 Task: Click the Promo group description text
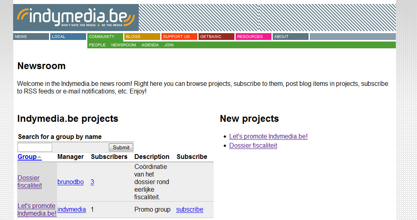point(152,210)
